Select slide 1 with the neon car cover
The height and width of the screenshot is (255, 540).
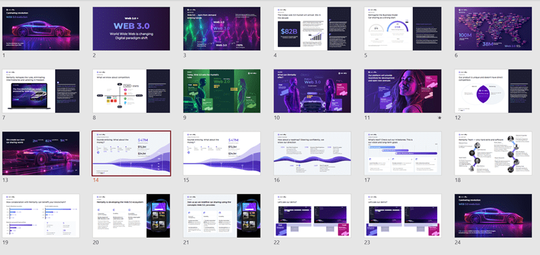(41, 29)
